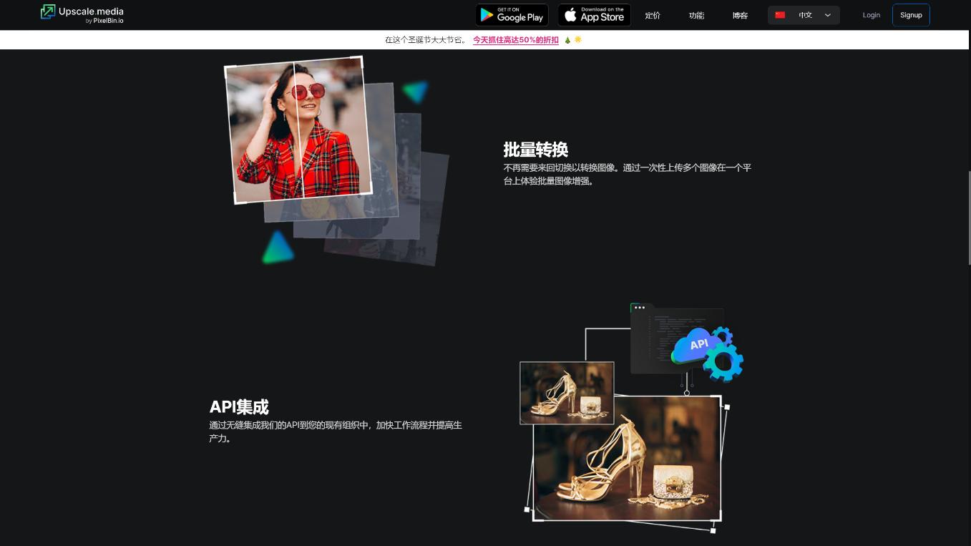
Task: Click the Signup button
Action: [x=911, y=15]
